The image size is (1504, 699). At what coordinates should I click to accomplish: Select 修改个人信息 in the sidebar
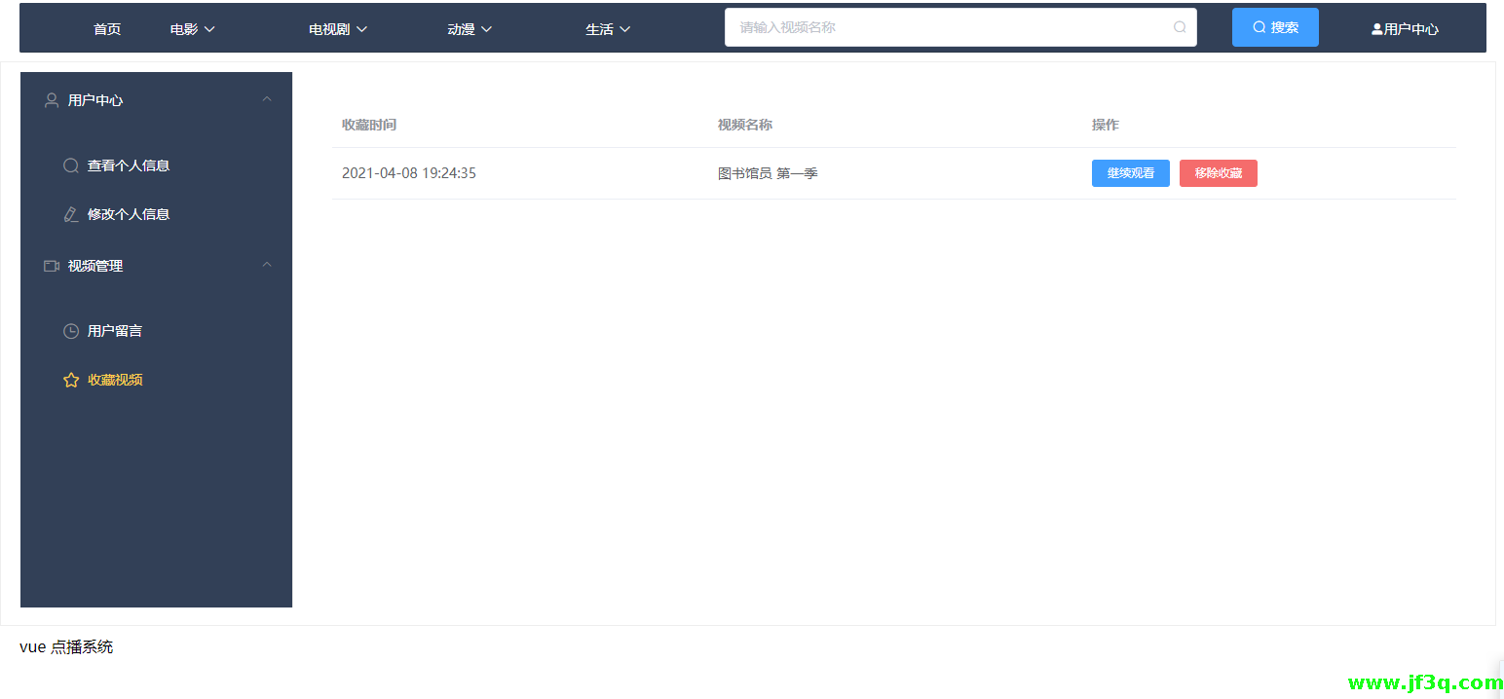(129, 214)
